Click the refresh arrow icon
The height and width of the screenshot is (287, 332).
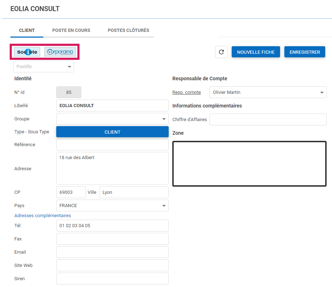tap(221, 52)
